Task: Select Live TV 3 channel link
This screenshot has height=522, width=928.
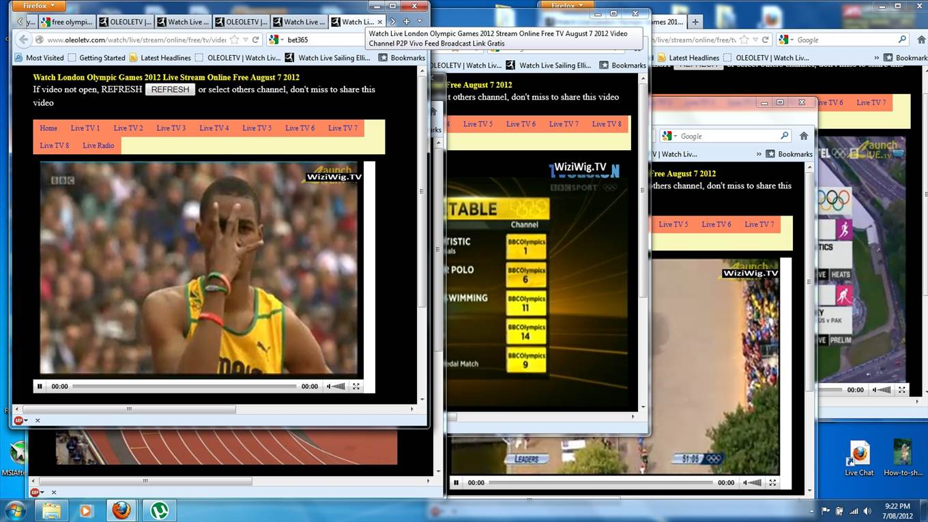Action: (x=171, y=128)
